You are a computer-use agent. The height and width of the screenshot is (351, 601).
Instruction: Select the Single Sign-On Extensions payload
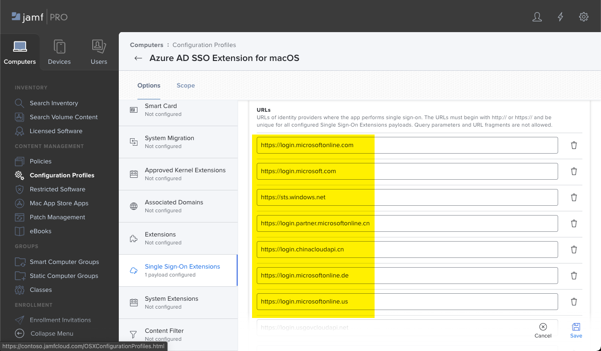click(182, 270)
